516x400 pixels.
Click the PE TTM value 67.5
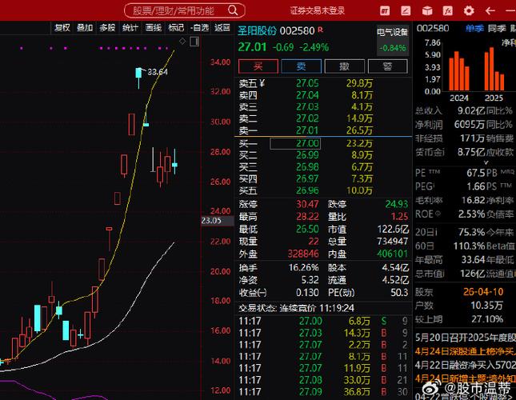coord(476,172)
